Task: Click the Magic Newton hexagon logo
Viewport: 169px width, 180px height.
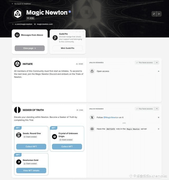Action: tap(17, 14)
